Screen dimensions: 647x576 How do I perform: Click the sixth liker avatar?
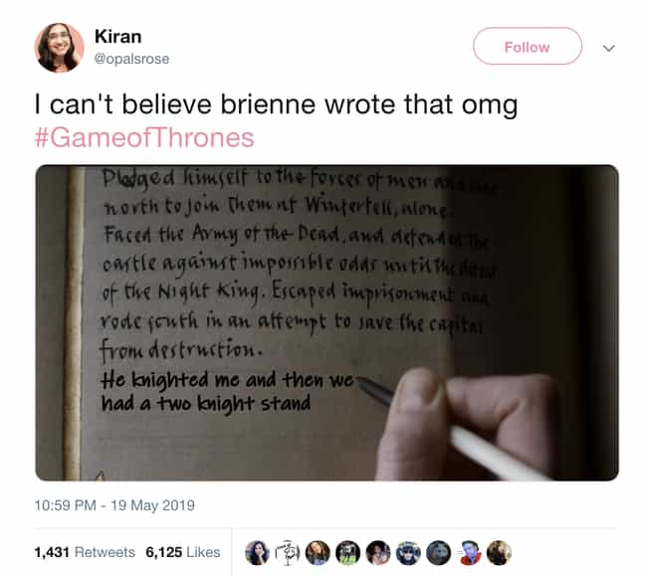[x=408, y=552]
